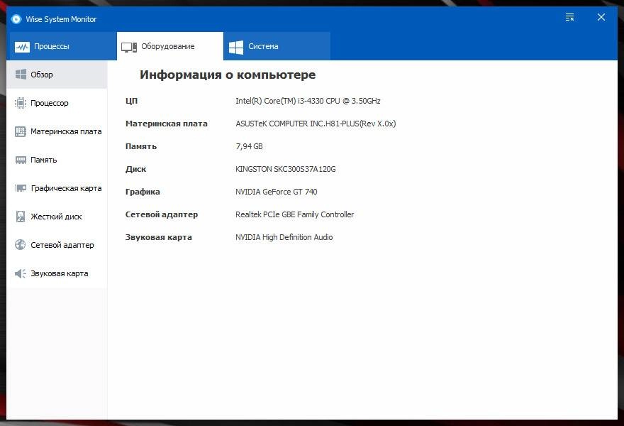Click the Windows logo on Система tab
Image resolution: width=624 pixels, height=426 pixels.
coord(236,47)
